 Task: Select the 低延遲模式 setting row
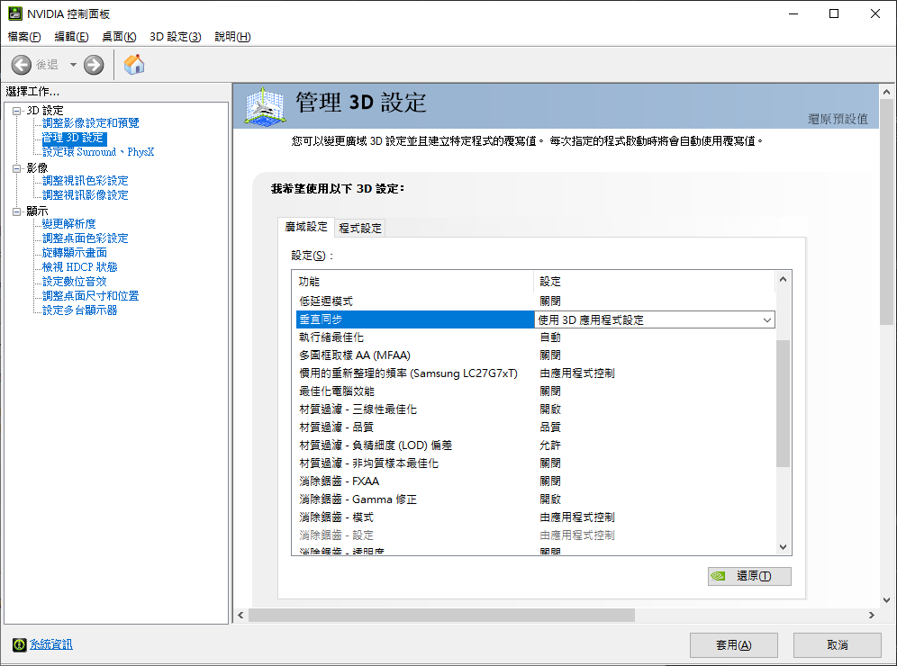point(536,301)
